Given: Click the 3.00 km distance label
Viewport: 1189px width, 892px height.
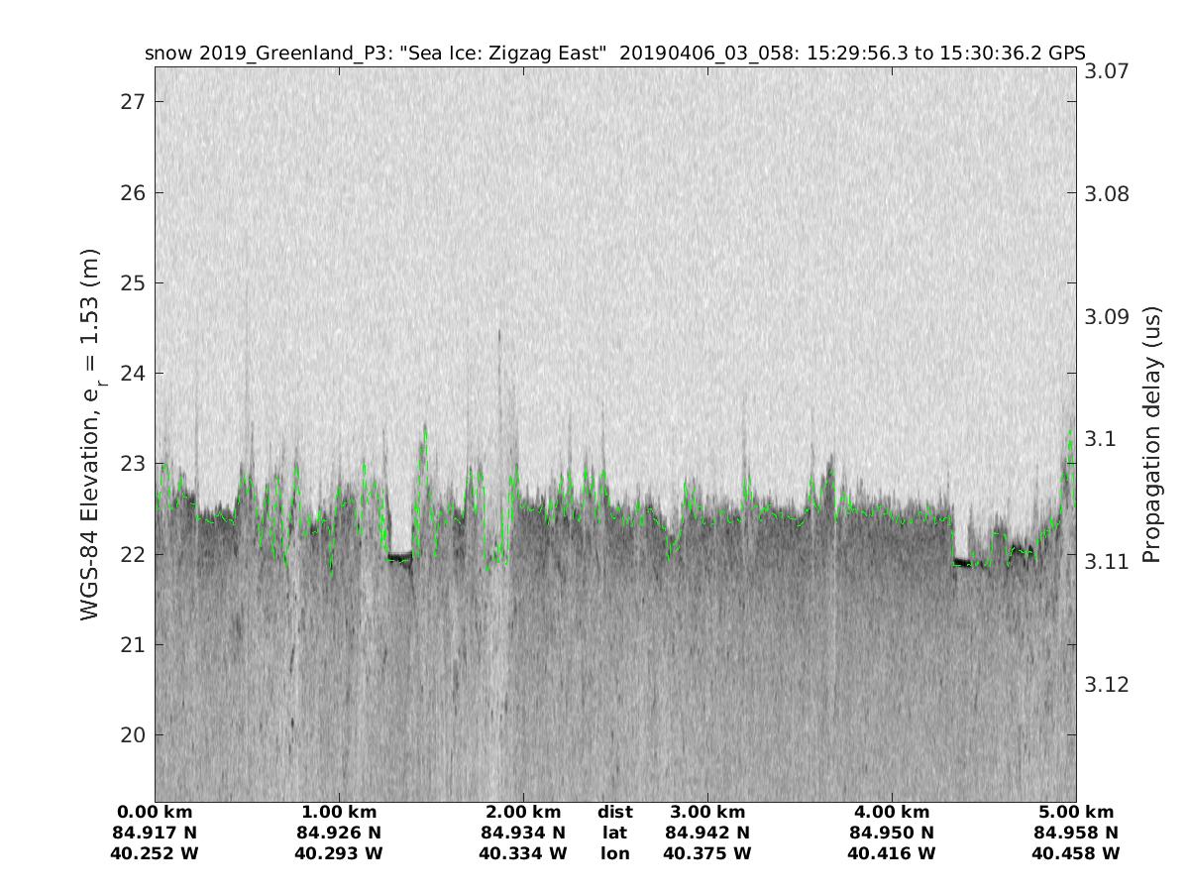Looking at the screenshot, I should [707, 812].
